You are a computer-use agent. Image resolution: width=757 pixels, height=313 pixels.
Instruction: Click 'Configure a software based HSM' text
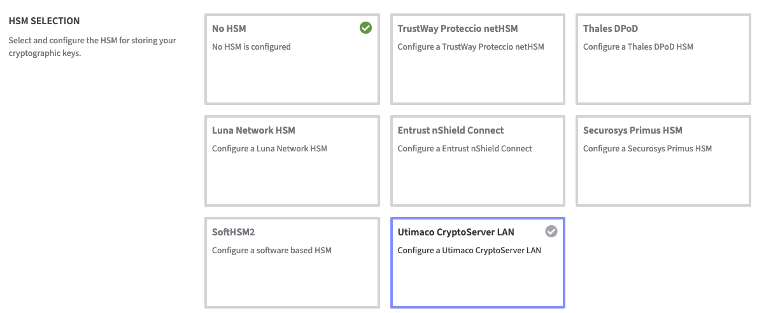coord(271,250)
